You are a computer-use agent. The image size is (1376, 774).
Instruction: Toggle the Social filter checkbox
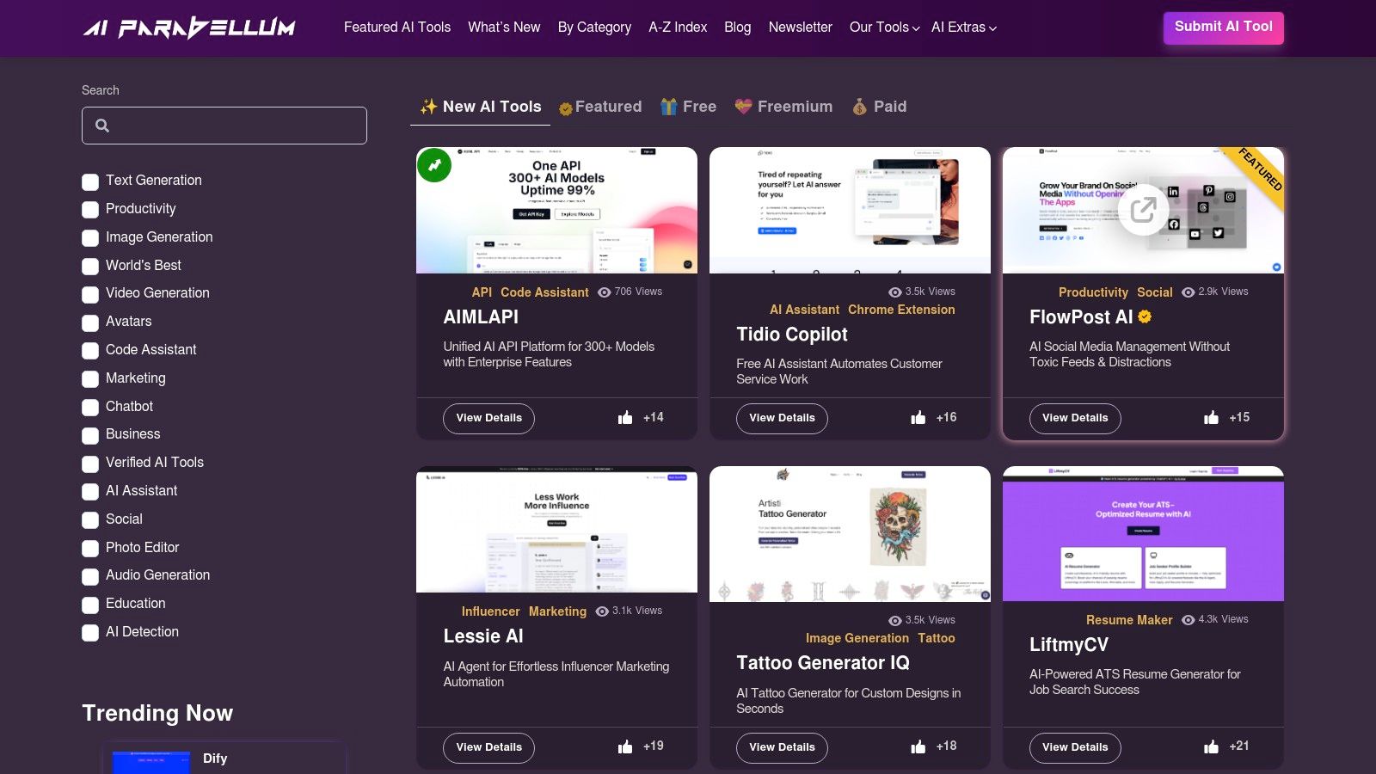tap(90, 520)
